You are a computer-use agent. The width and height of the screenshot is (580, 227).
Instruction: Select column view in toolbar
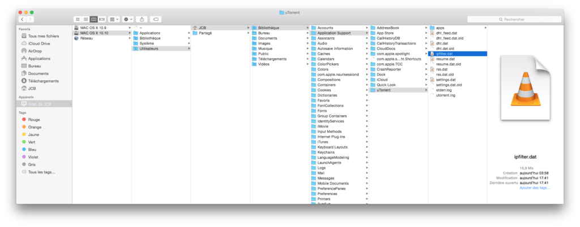tap(93, 19)
